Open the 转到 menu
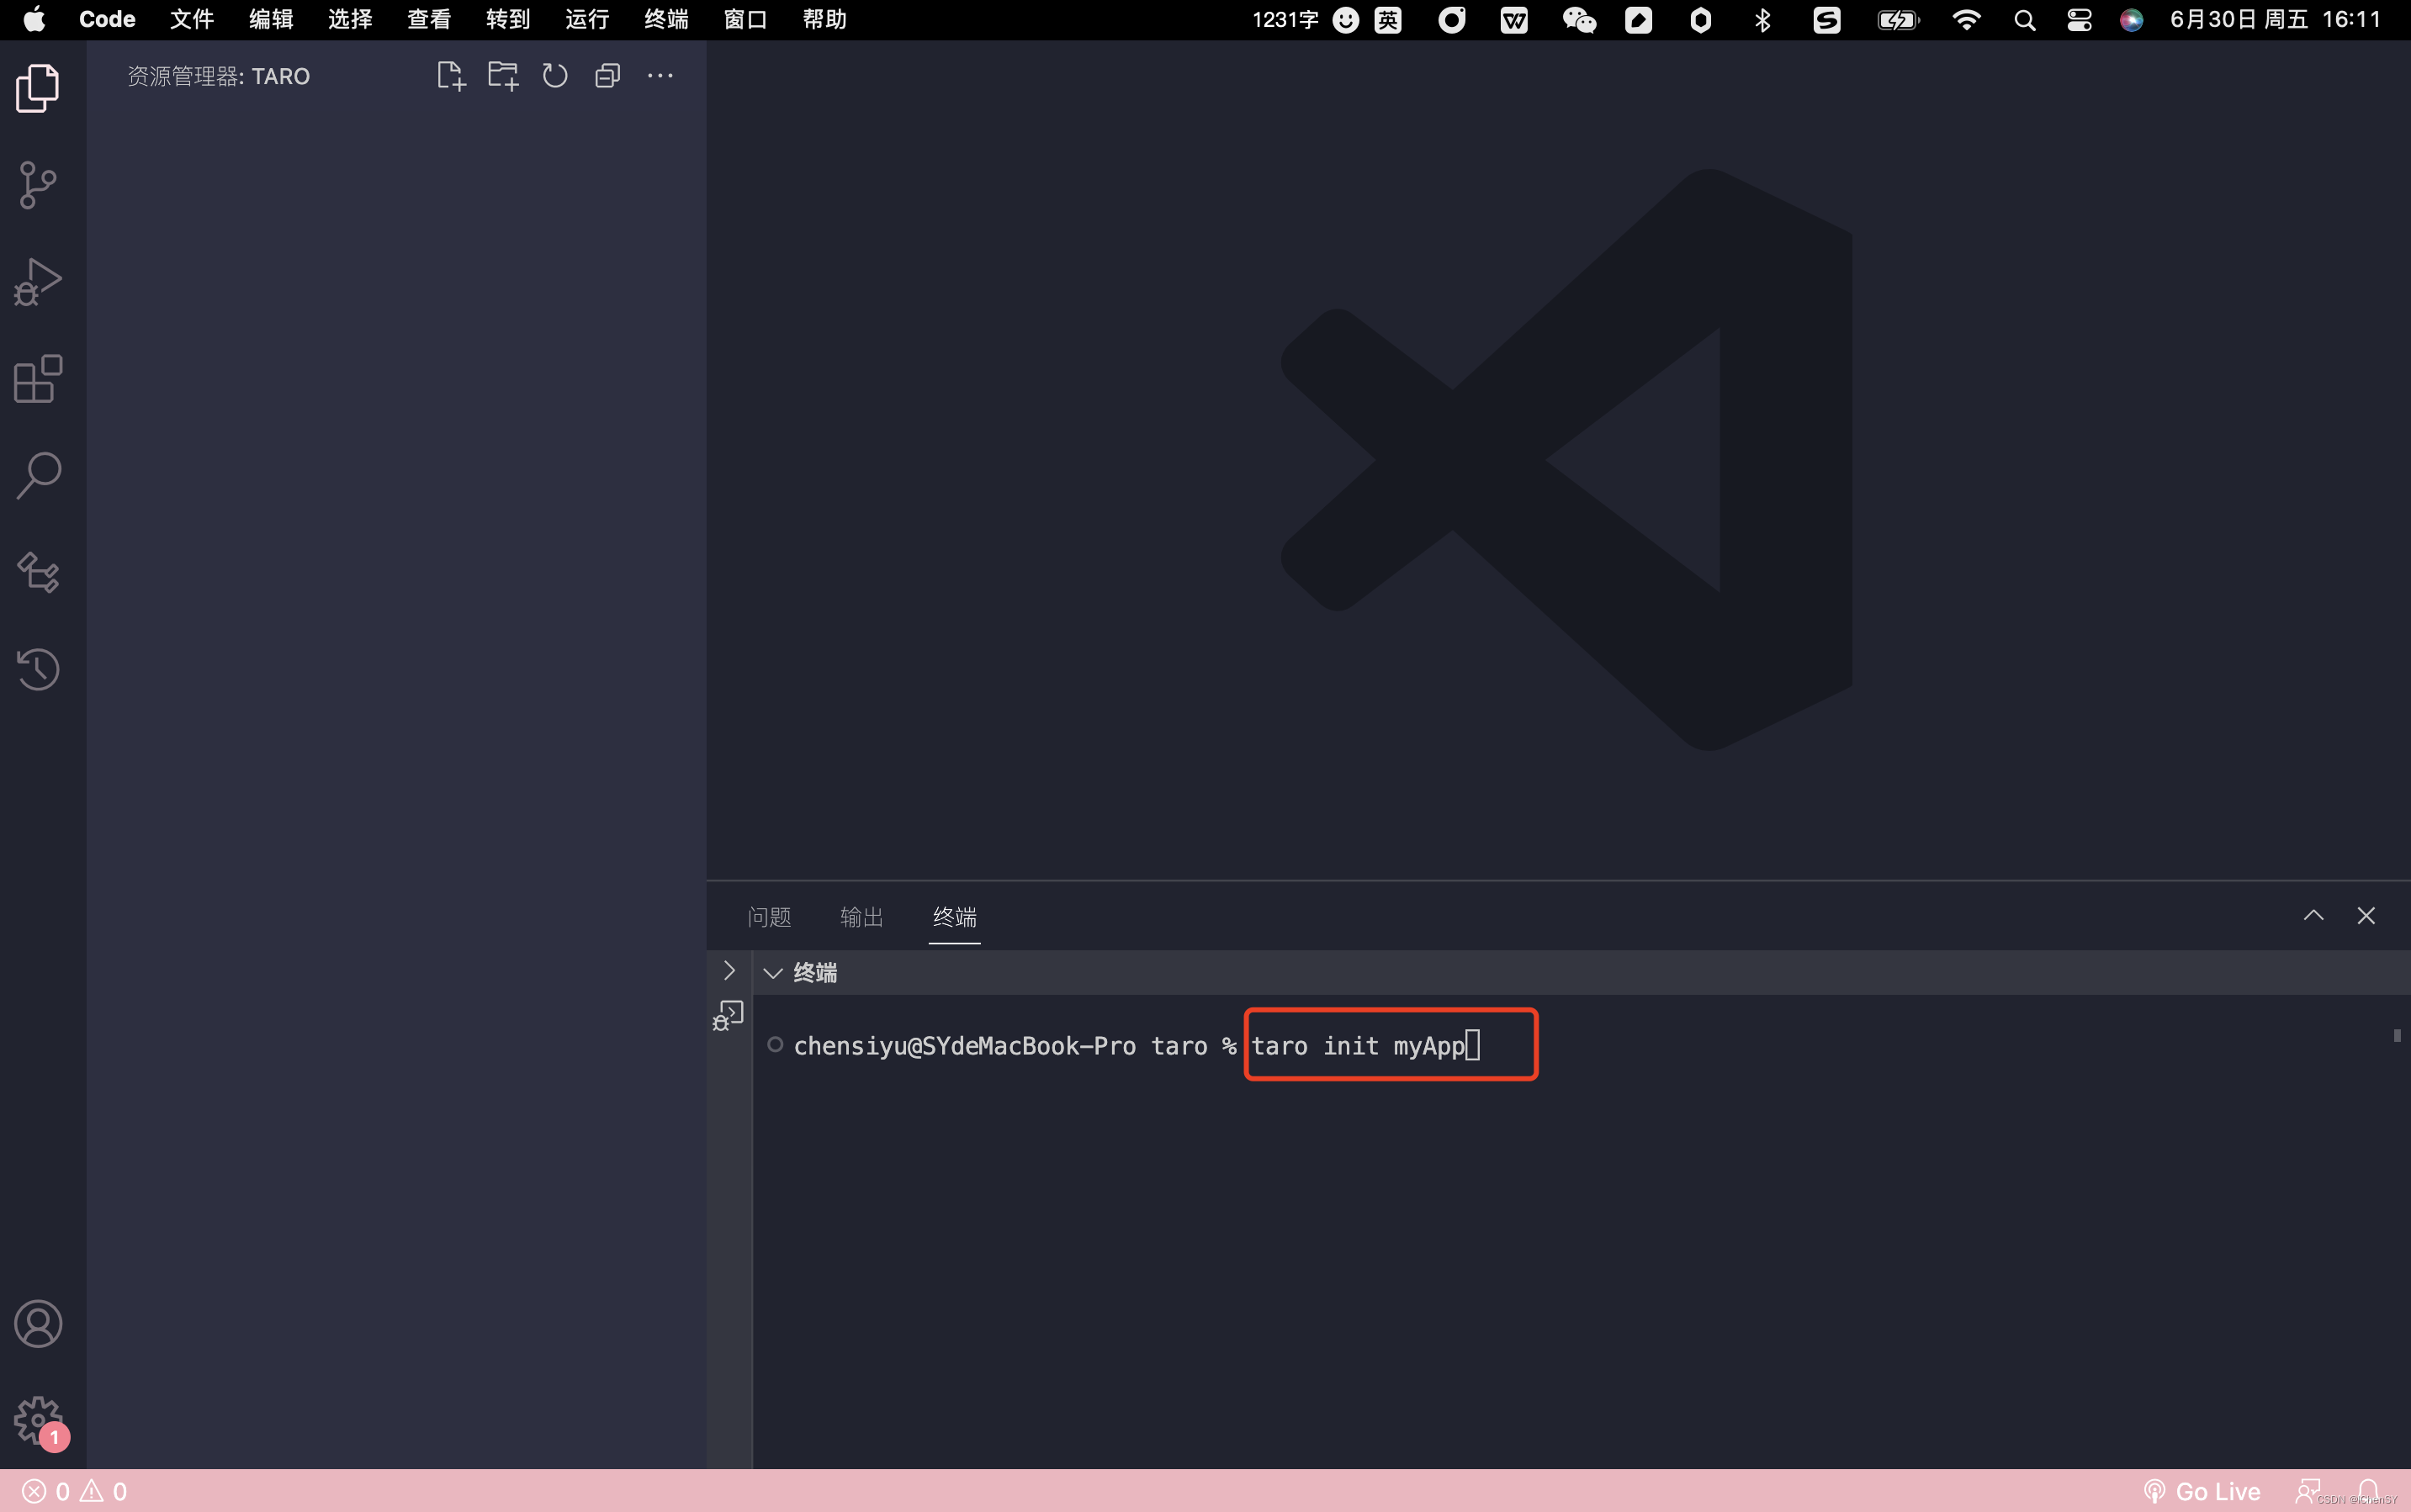 (x=508, y=20)
